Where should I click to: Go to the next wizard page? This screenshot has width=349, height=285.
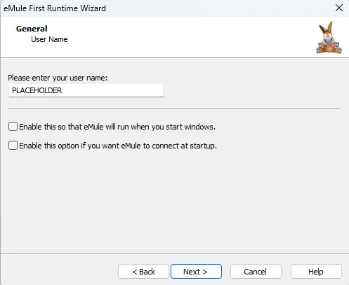[x=196, y=272]
